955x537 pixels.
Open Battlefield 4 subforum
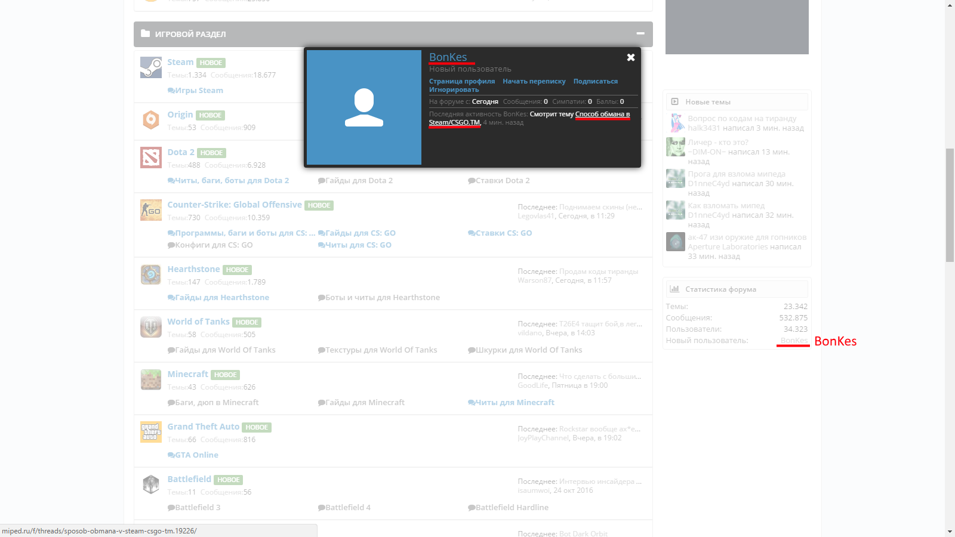click(x=348, y=508)
